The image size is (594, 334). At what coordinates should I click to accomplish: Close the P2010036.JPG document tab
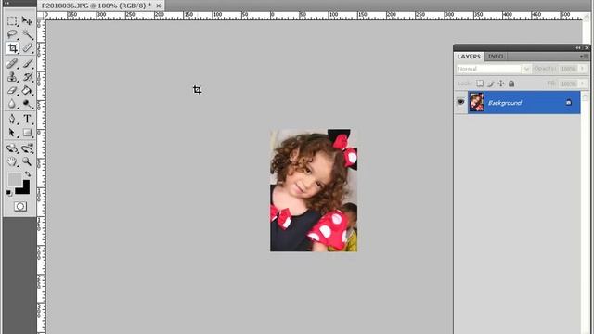(x=159, y=6)
